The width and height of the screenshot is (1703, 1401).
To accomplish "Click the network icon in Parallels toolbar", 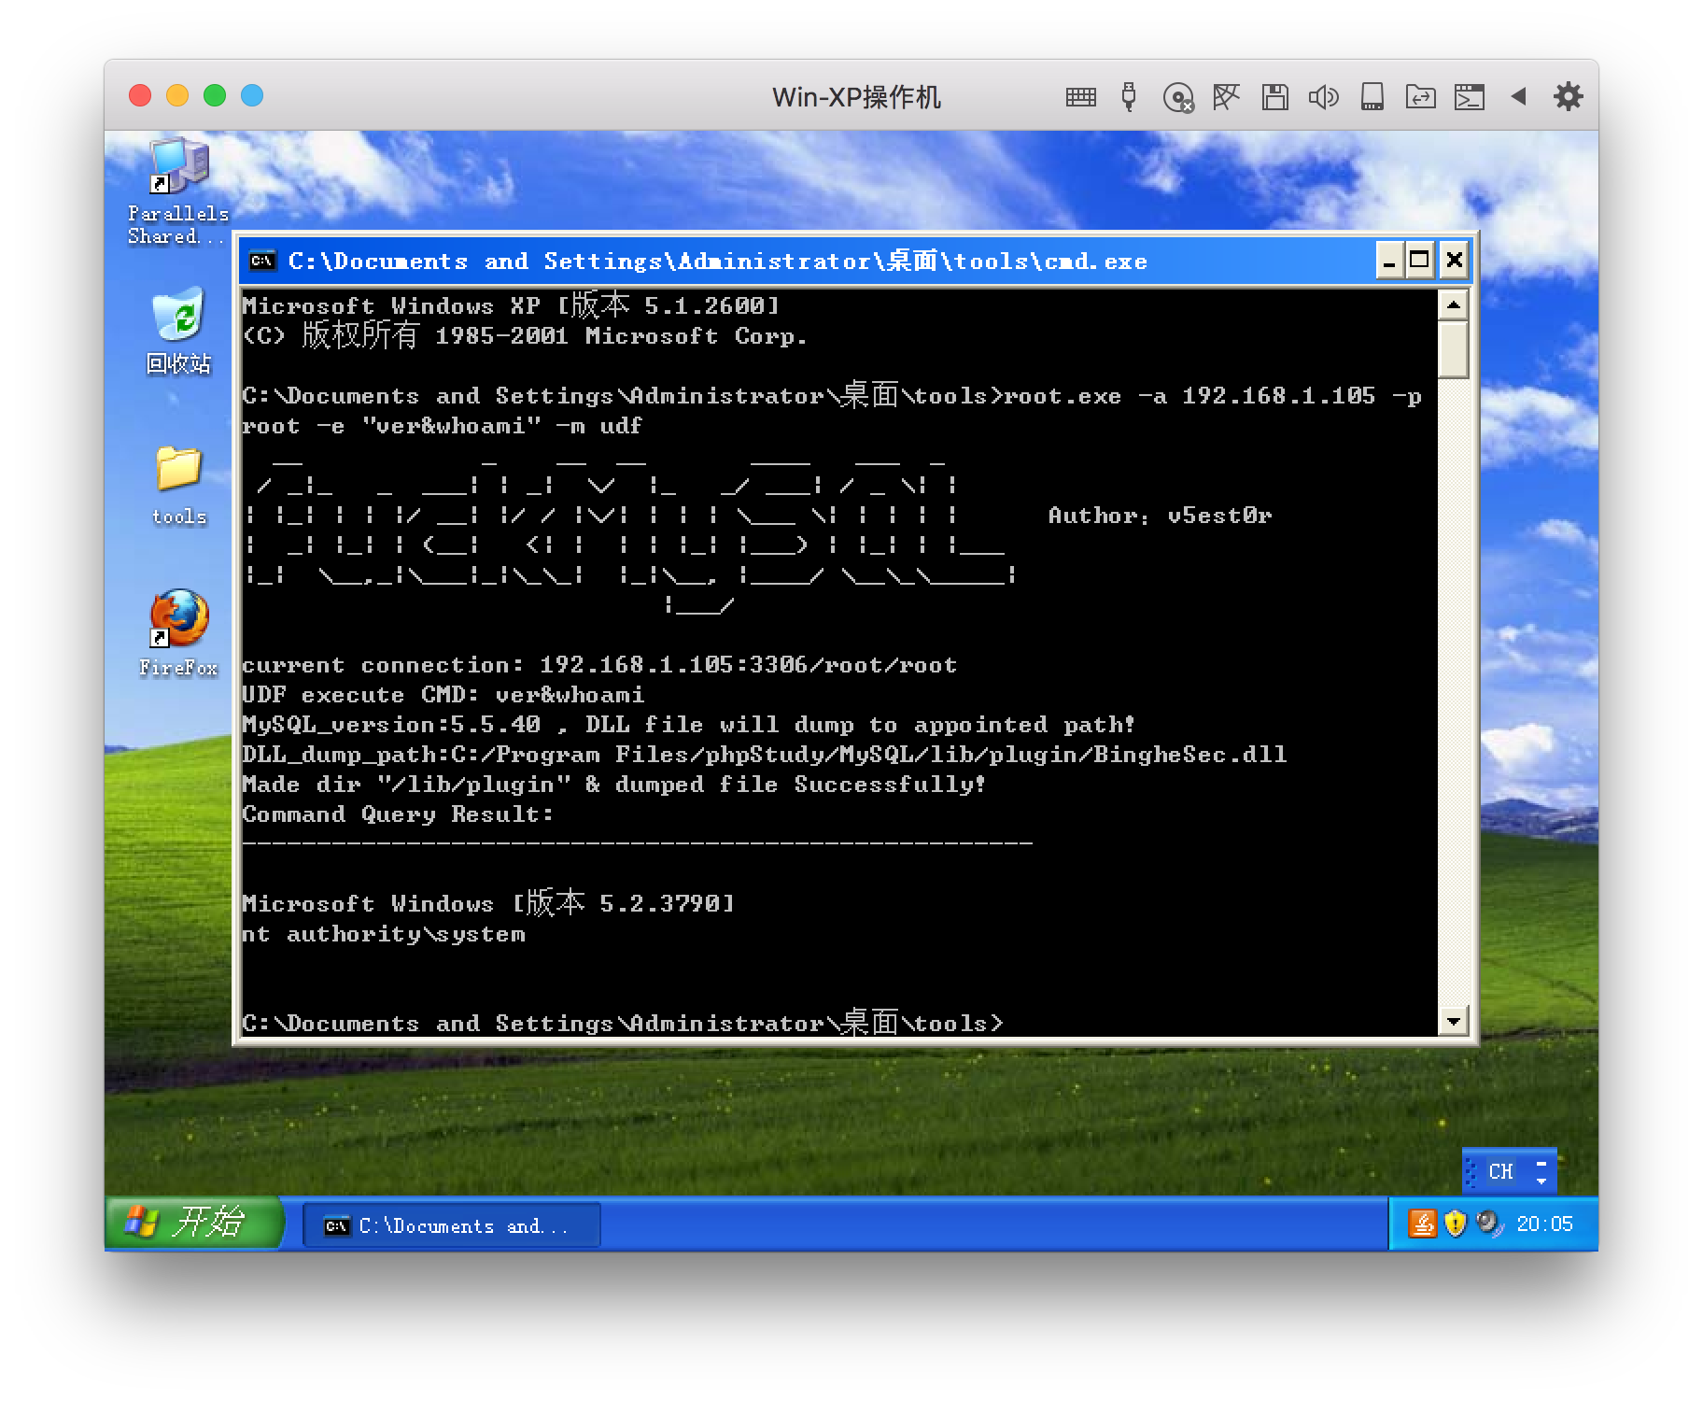I will 1226,96.
